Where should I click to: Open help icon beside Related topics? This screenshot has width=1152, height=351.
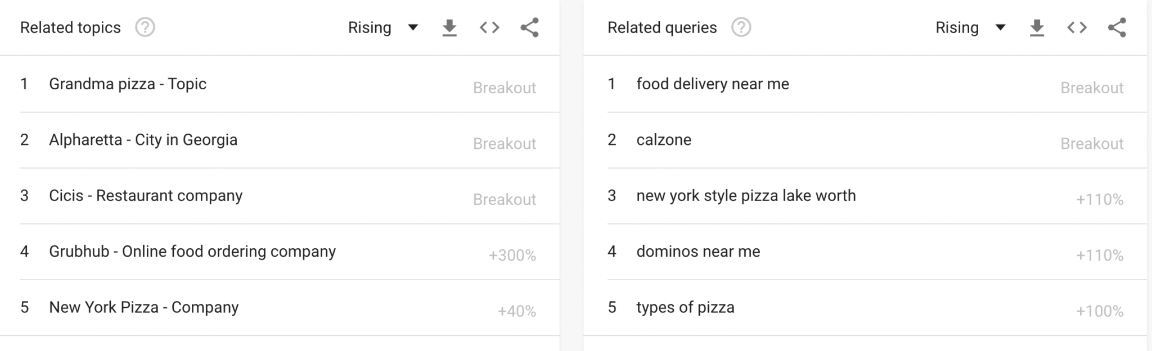point(145,28)
